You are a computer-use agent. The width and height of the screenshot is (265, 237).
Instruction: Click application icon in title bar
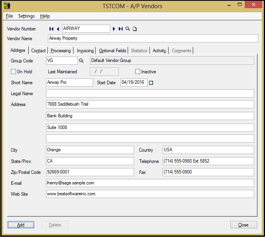7,6
